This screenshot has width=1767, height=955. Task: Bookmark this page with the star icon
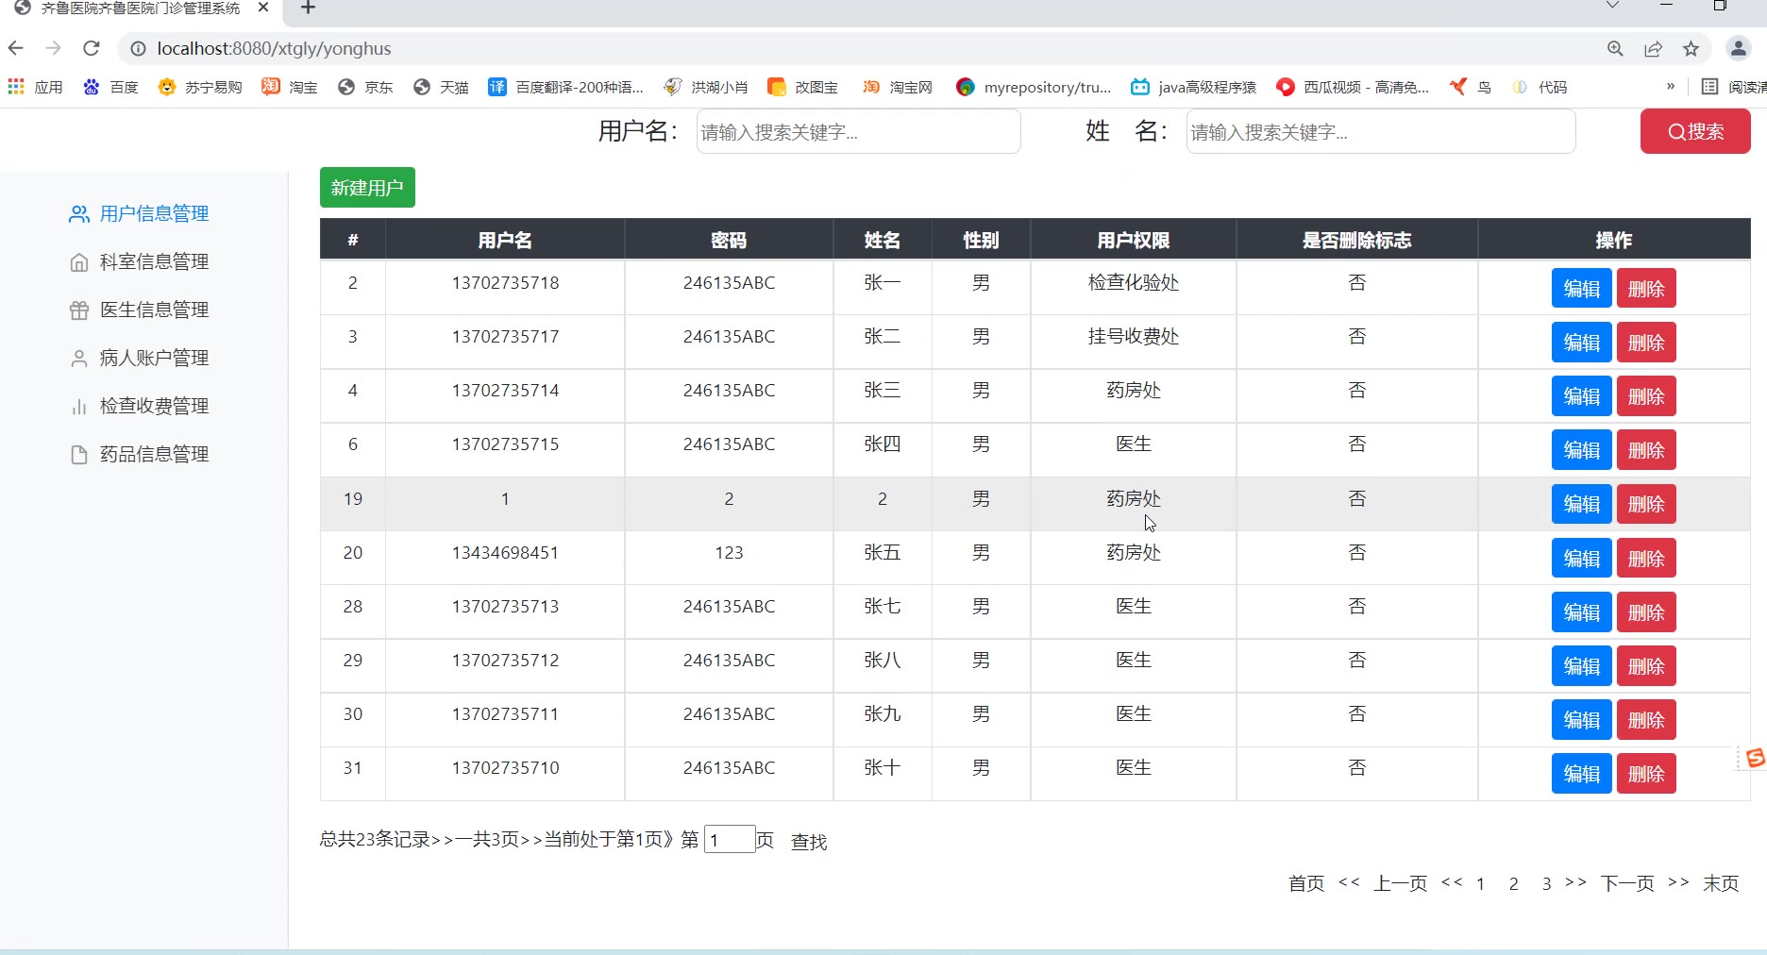(1691, 49)
